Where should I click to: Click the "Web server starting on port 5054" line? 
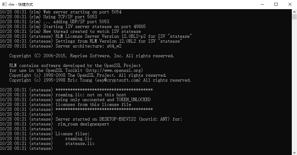pyautogui.click(x=82, y=12)
